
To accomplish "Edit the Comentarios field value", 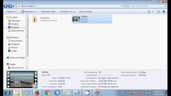I will click(109, 78).
